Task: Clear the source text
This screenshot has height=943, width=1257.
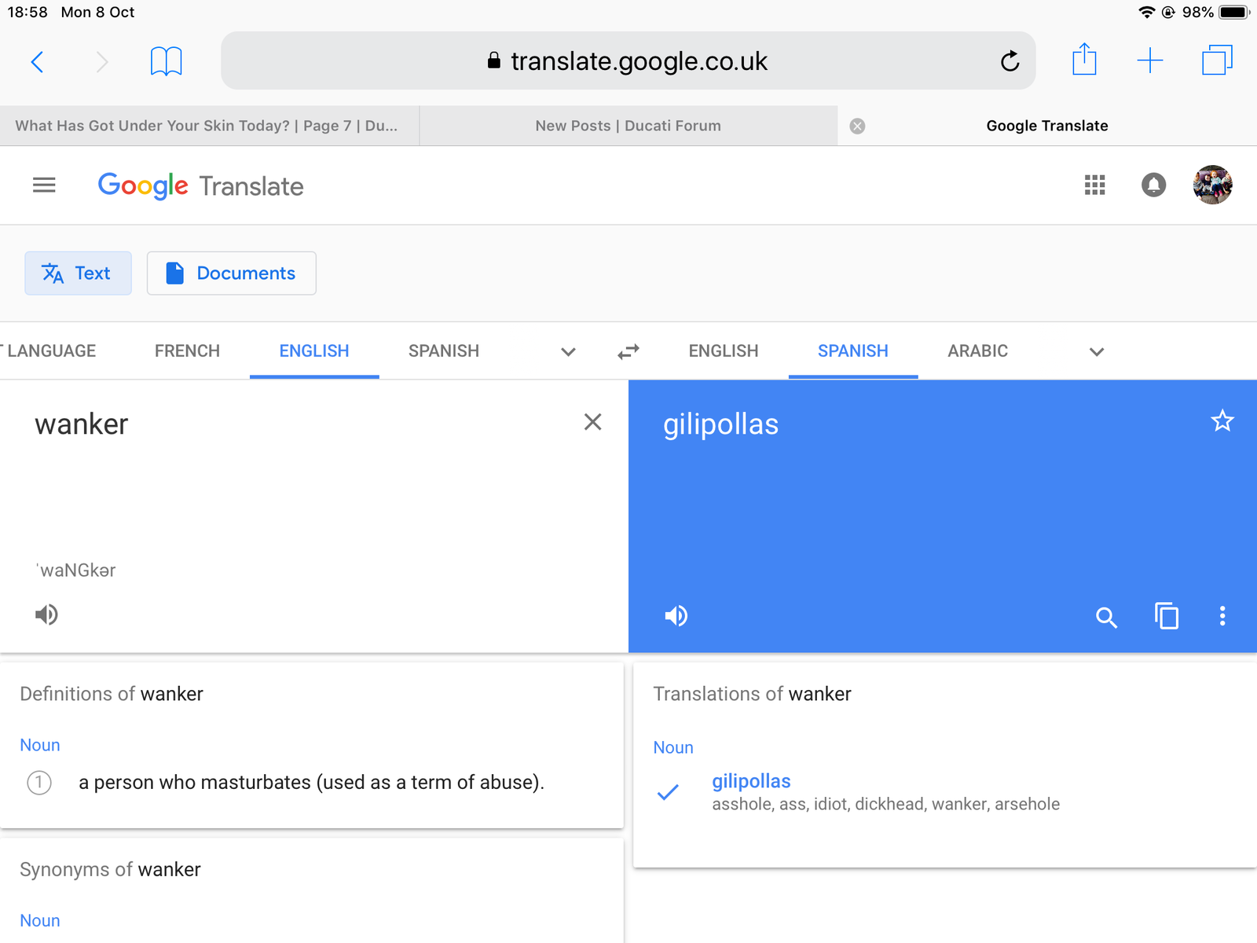Action: point(592,423)
